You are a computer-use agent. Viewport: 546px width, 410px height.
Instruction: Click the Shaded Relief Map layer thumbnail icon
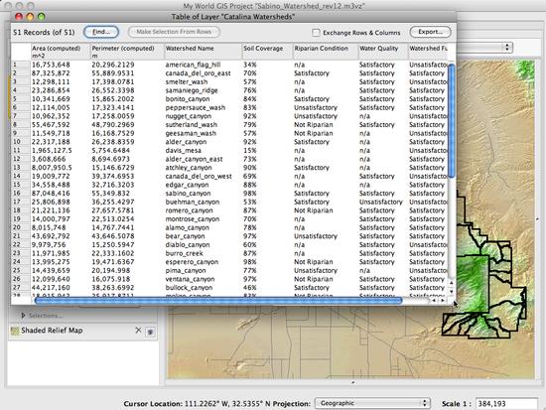point(15,331)
